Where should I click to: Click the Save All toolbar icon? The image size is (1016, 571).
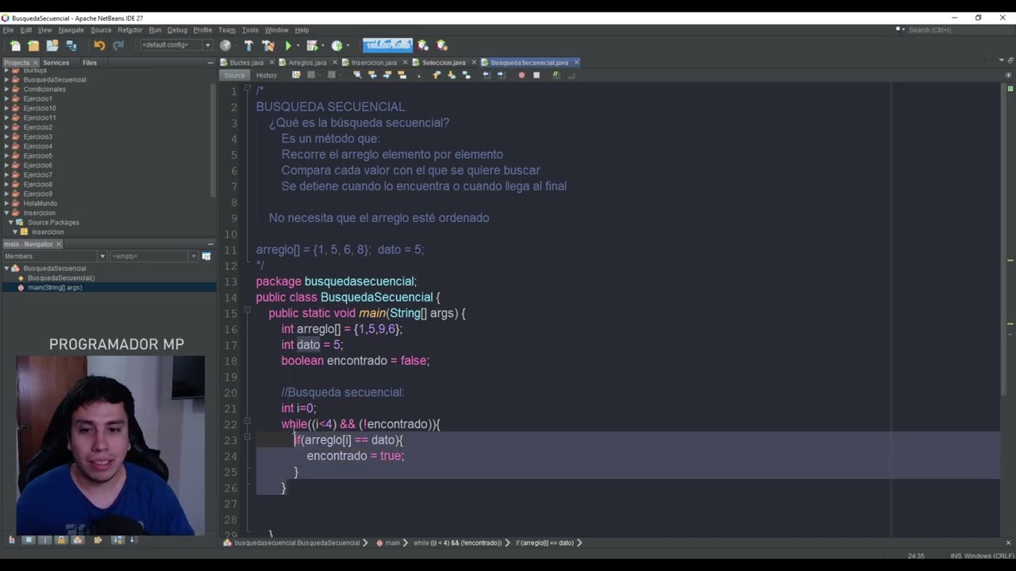tap(71, 46)
